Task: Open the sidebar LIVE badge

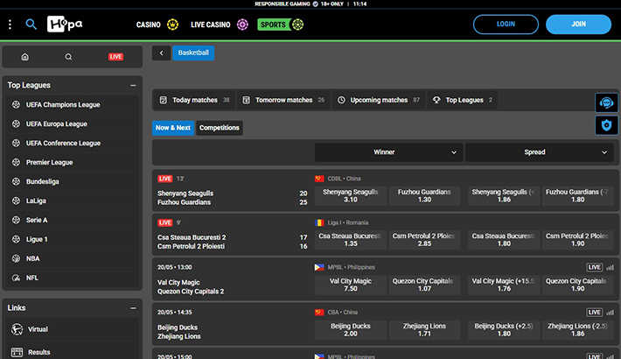Action: [x=115, y=57]
